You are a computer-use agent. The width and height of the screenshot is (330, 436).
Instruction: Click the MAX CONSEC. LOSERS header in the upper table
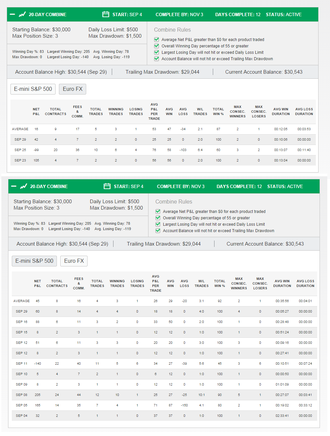pyautogui.click(x=259, y=112)
